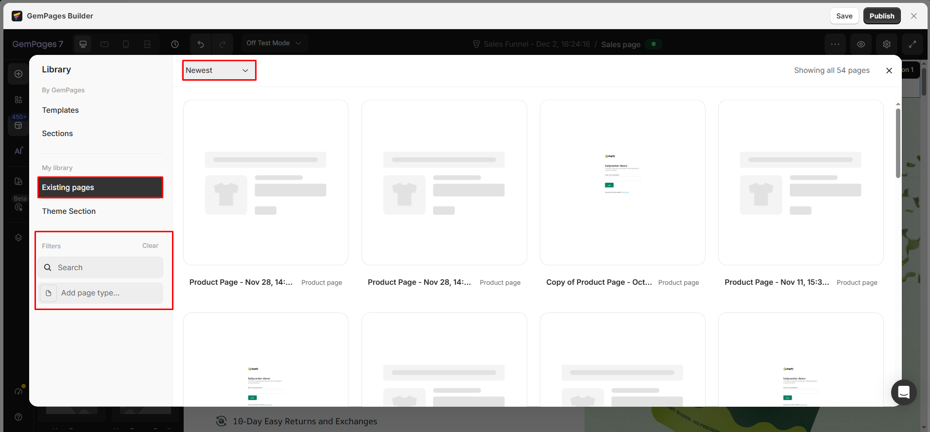This screenshot has width=930, height=432.
Task: Select Templates in Library sidebar
Action: (60, 110)
